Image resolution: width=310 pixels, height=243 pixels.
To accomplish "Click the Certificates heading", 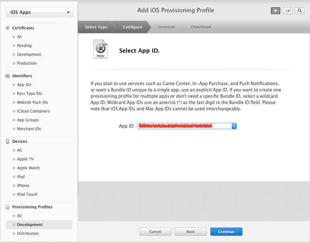I will coord(23,28).
